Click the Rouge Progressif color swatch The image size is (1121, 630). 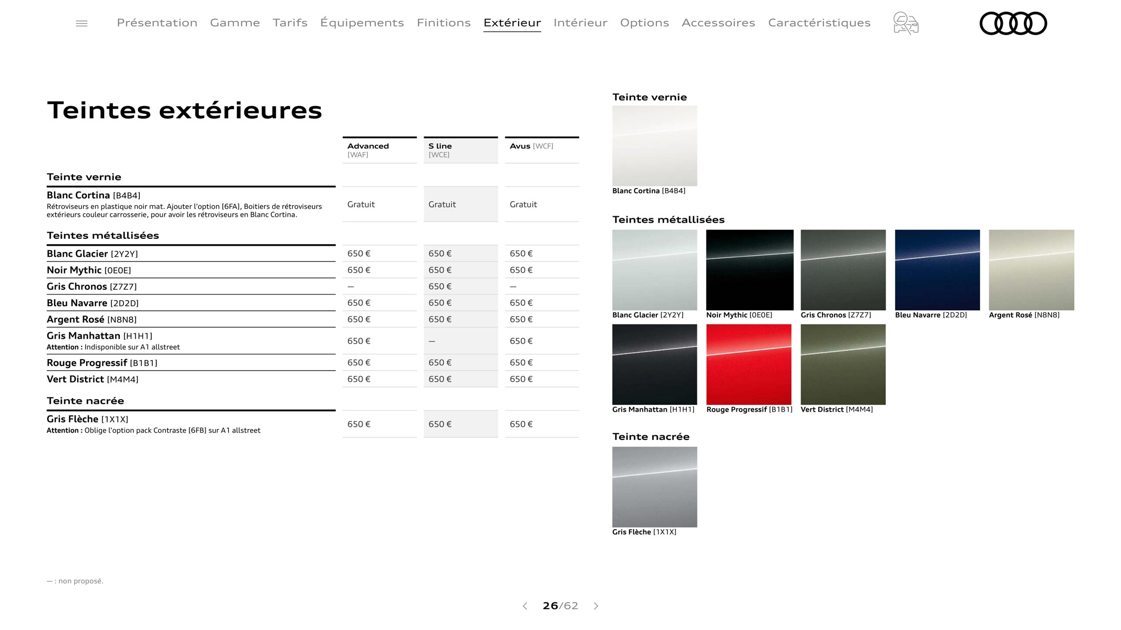coord(749,364)
